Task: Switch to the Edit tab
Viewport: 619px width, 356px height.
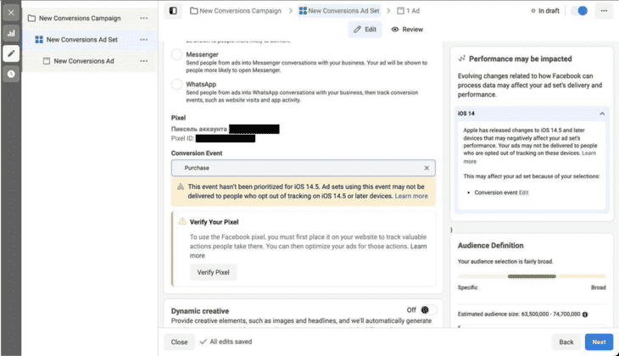Action: point(365,29)
